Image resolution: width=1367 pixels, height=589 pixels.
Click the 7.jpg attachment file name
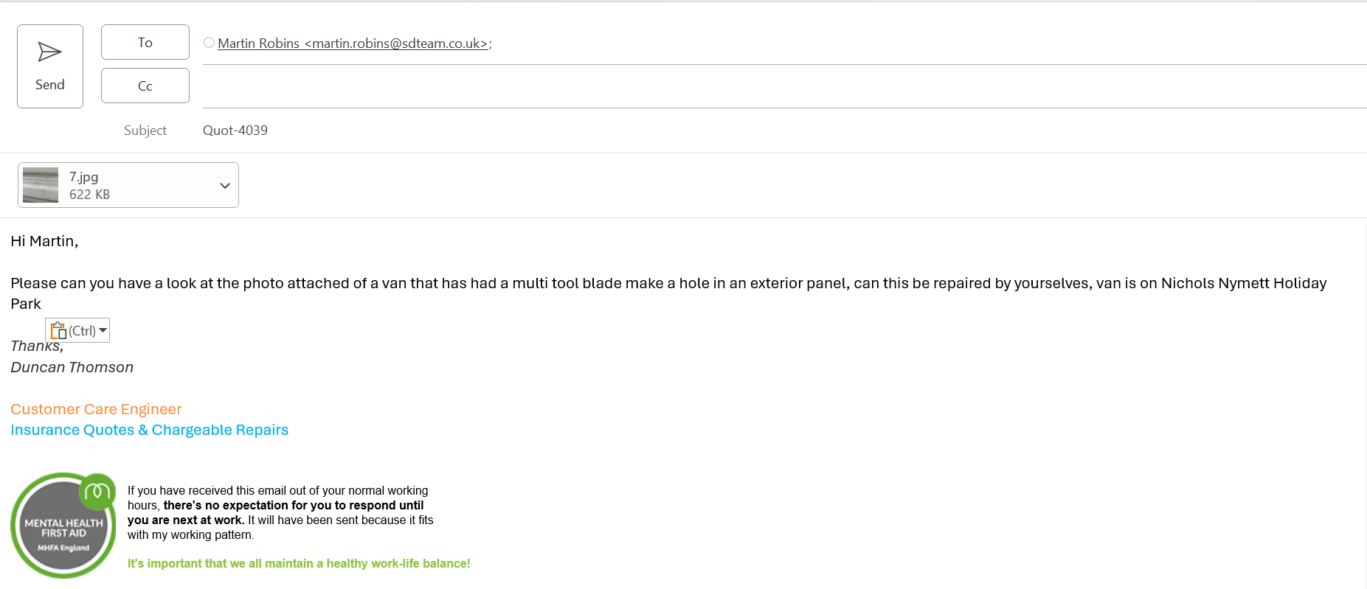tap(84, 177)
